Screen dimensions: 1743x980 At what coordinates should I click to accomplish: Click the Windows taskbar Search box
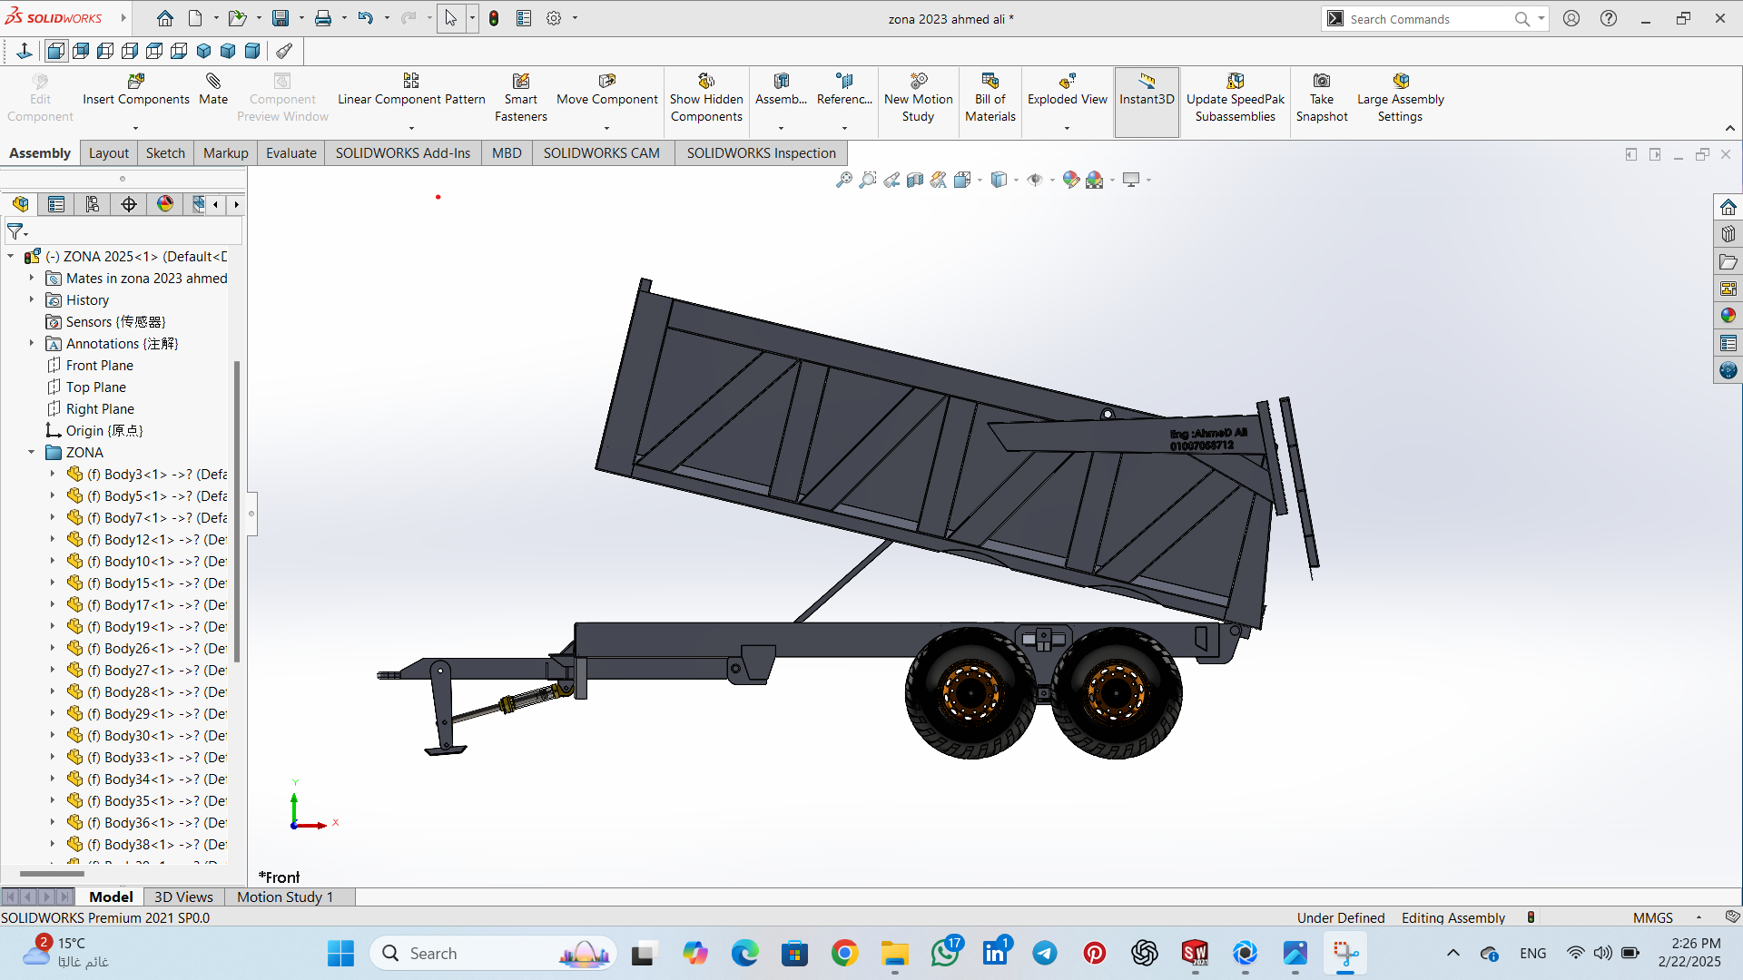click(493, 954)
